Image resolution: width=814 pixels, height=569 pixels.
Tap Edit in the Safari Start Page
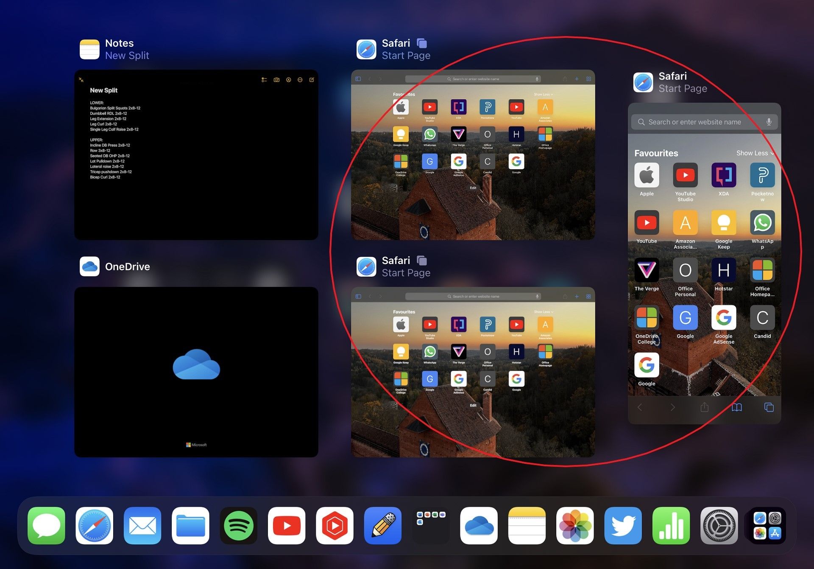click(x=473, y=188)
